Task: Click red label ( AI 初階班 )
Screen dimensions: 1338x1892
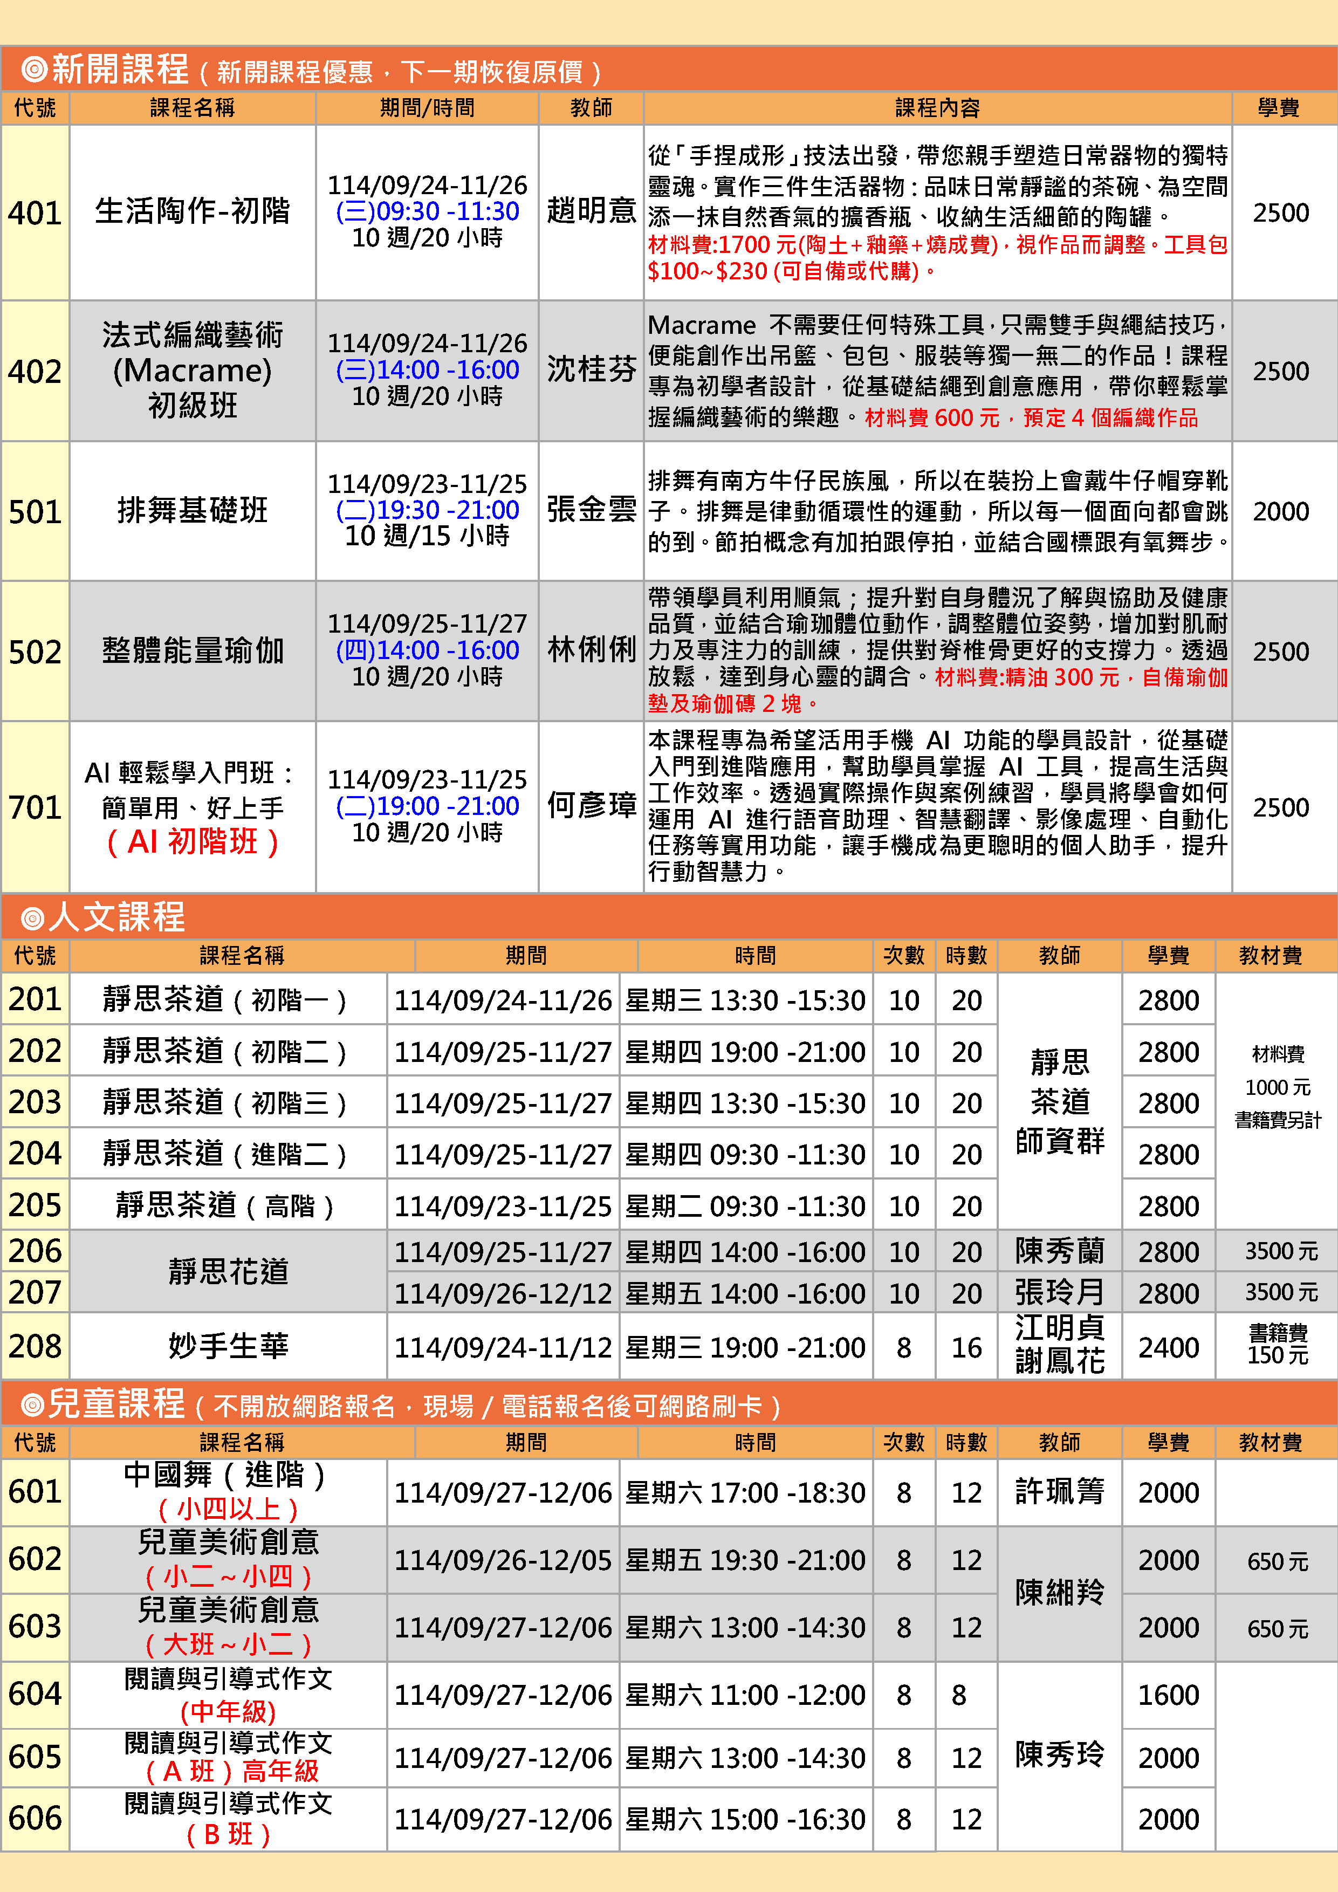Action: [x=192, y=842]
